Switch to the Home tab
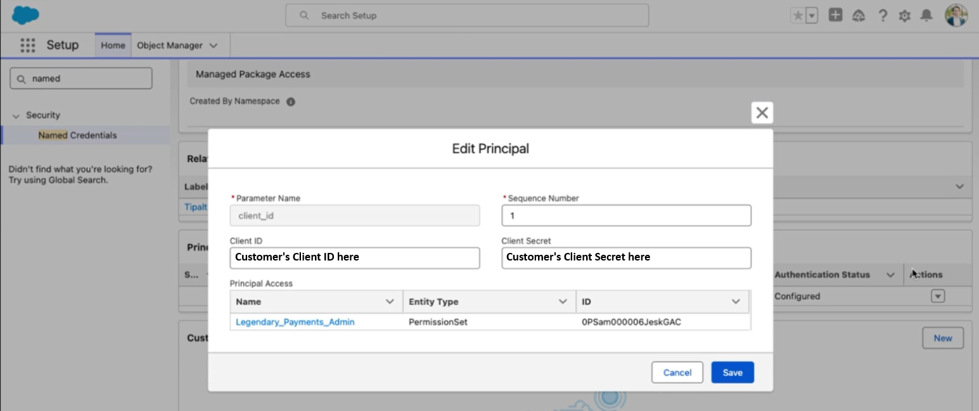This screenshot has height=411, width=979. pos(113,46)
